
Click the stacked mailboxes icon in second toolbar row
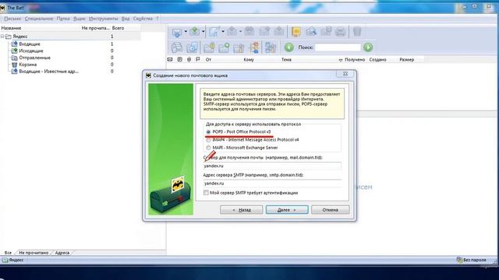pos(177,47)
